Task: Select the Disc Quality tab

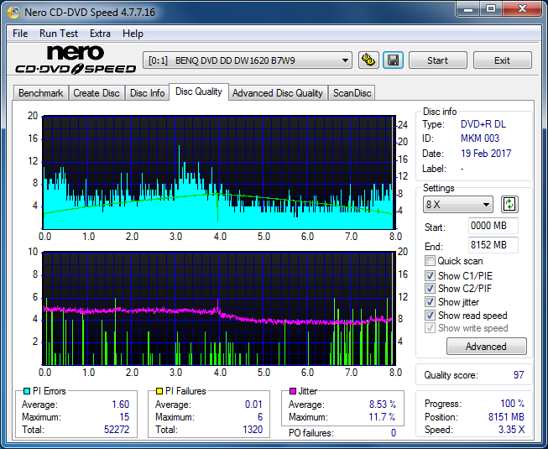Action: (199, 91)
